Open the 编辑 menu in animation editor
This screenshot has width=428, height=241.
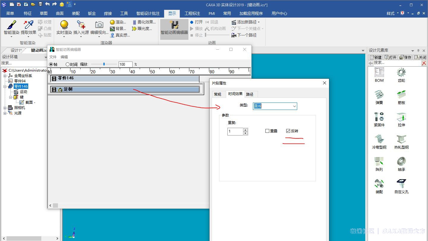64,57
